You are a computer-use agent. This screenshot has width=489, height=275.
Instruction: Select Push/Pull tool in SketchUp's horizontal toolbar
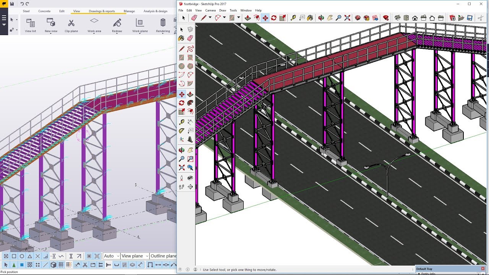248,18
